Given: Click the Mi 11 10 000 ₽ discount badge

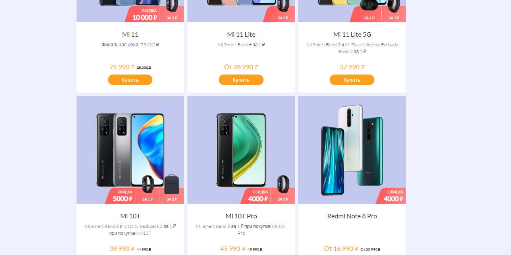Looking at the screenshot, I should [143, 14].
